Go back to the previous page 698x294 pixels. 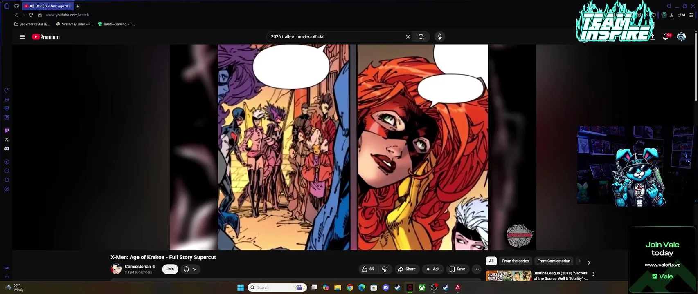point(16,15)
